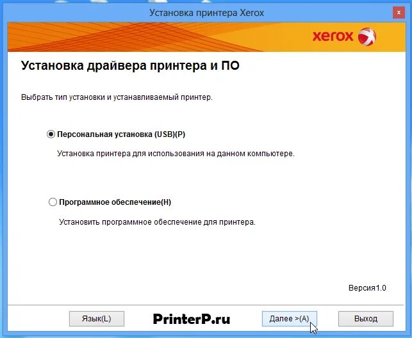Click the Выход button
The height and width of the screenshot is (338, 412).
[x=366, y=319]
